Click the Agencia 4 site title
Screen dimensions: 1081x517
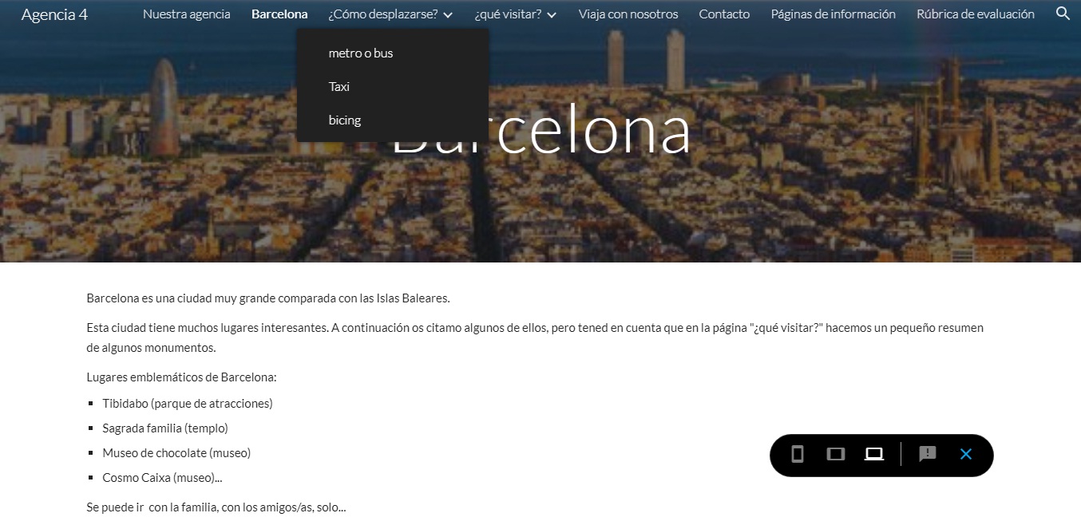coord(54,14)
